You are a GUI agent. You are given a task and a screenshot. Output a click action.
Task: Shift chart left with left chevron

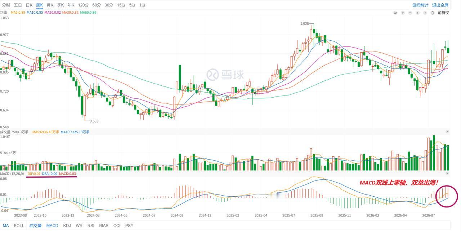(x=418, y=13)
